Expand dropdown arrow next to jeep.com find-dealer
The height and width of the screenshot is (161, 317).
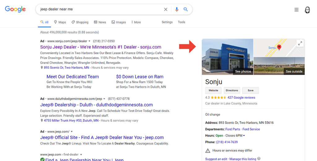click(81, 155)
